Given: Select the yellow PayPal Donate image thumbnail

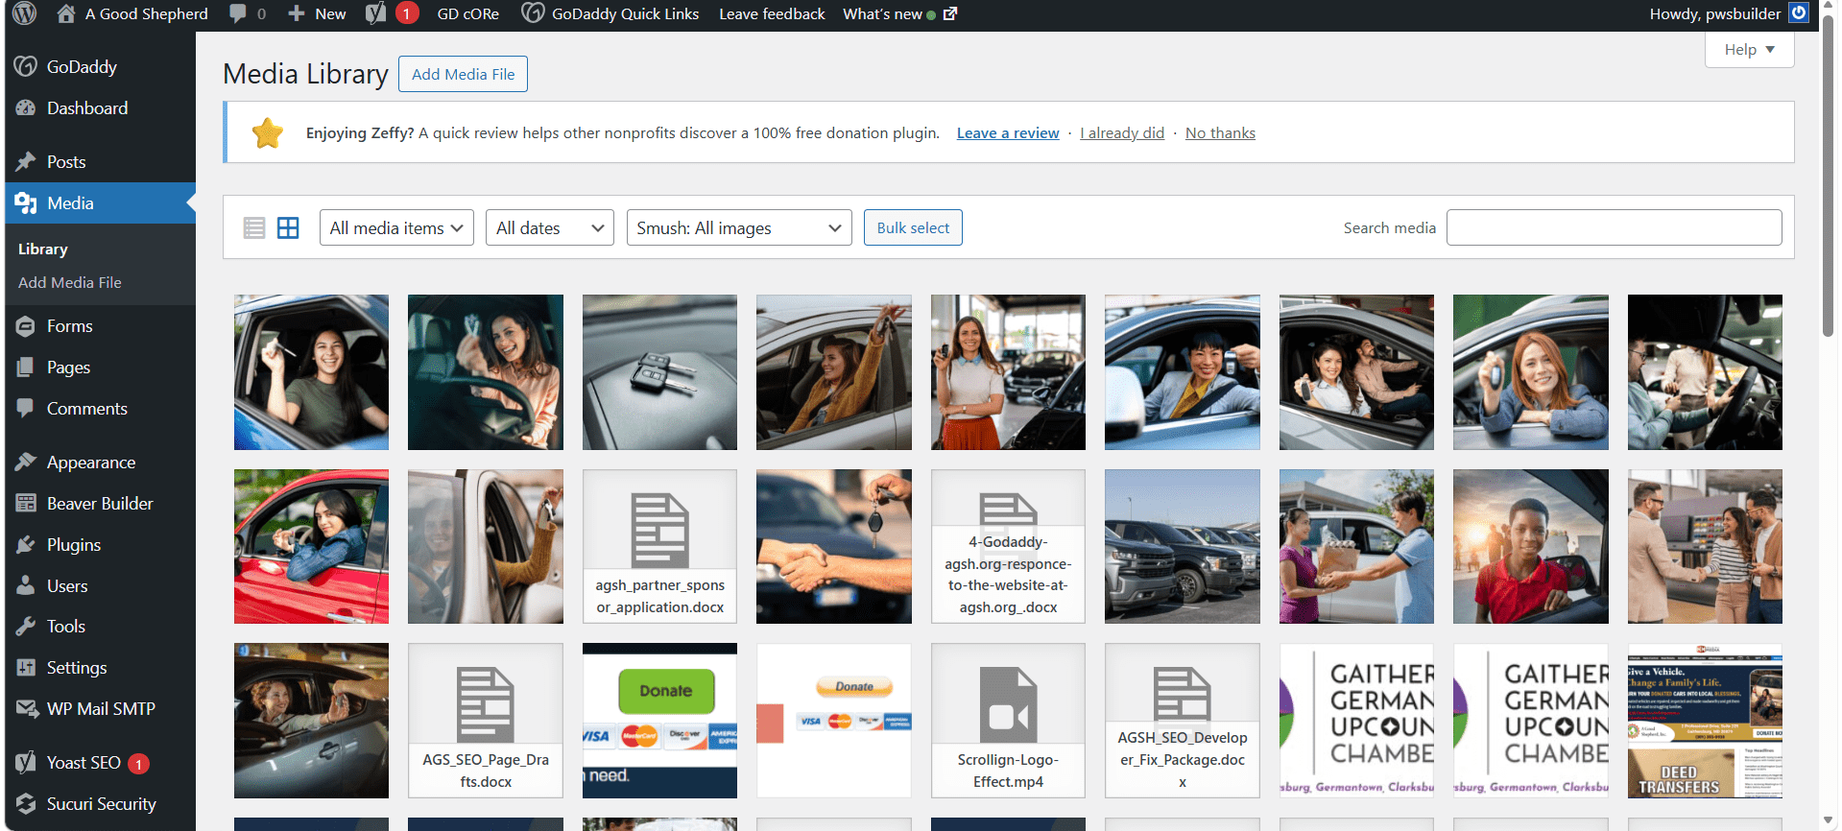Looking at the screenshot, I should 834,721.
